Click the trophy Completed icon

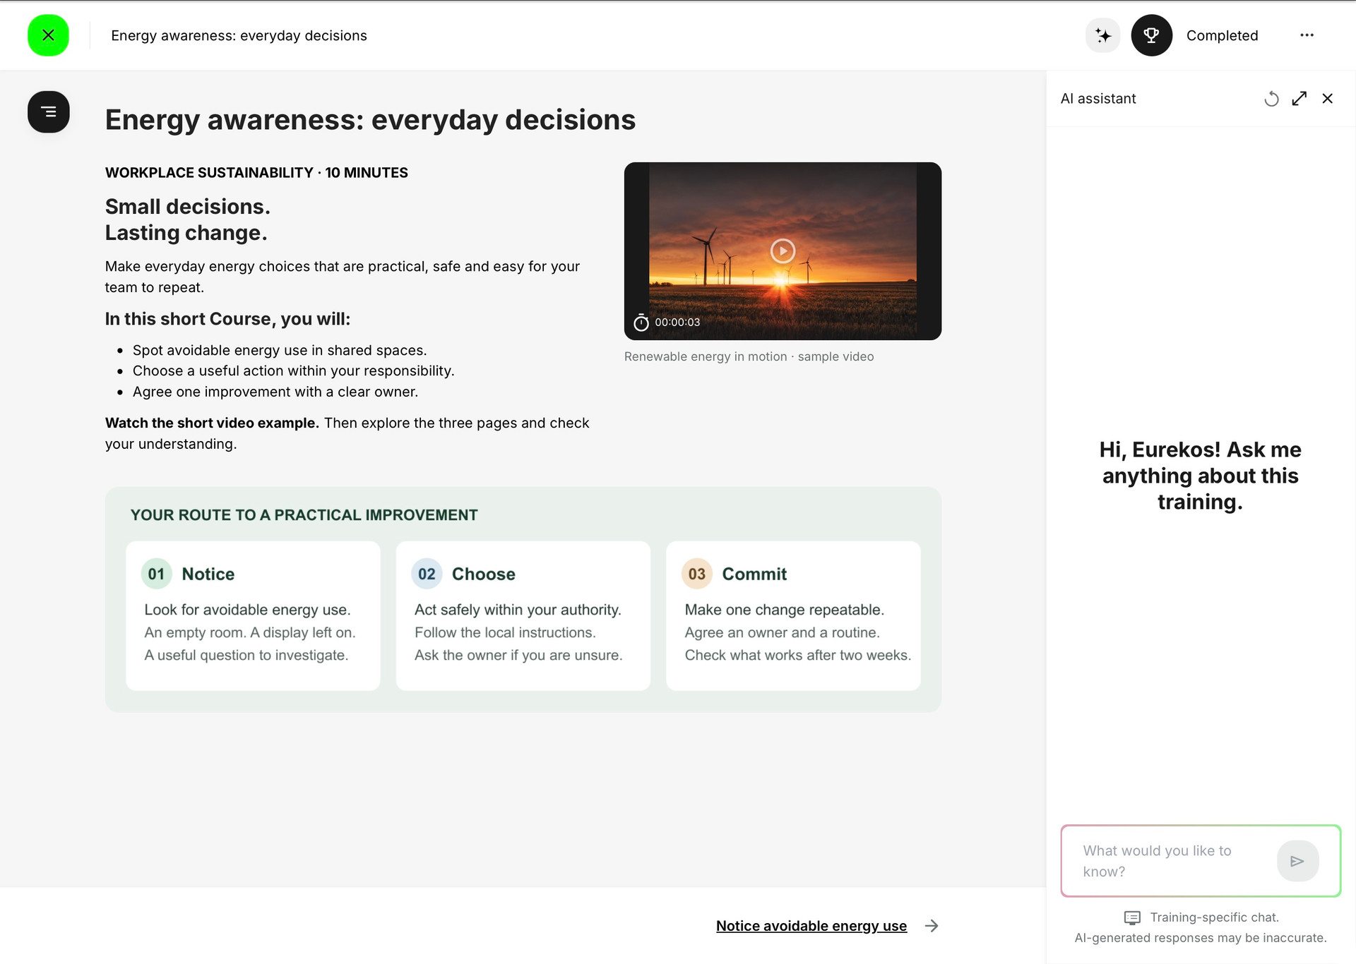point(1151,35)
